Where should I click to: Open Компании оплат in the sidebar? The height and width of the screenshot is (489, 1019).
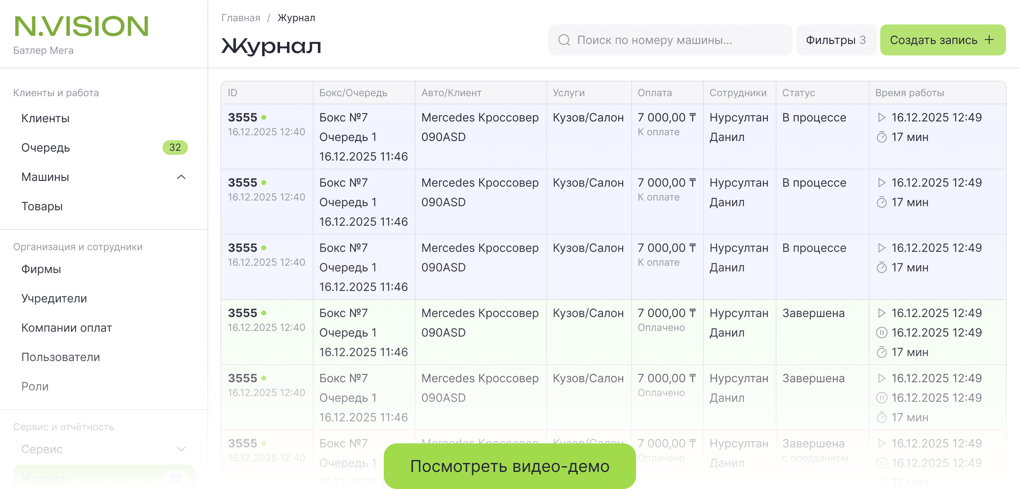(67, 328)
